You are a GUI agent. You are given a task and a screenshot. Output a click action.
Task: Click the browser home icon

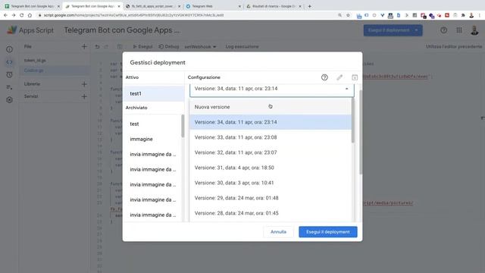click(x=30, y=15)
